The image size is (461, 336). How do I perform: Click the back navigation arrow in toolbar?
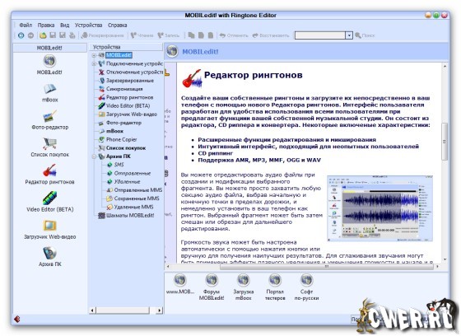[x=21, y=35]
